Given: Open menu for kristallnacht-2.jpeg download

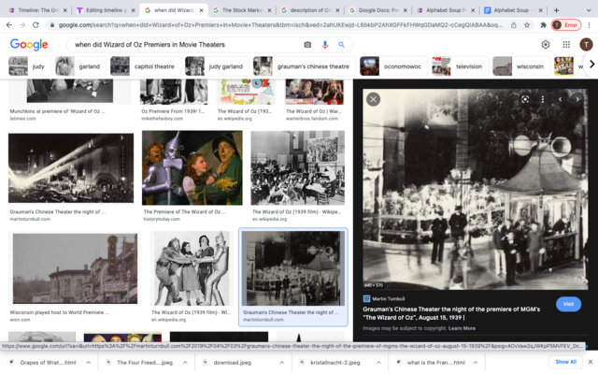Looking at the screenshot, I should 378,363.
